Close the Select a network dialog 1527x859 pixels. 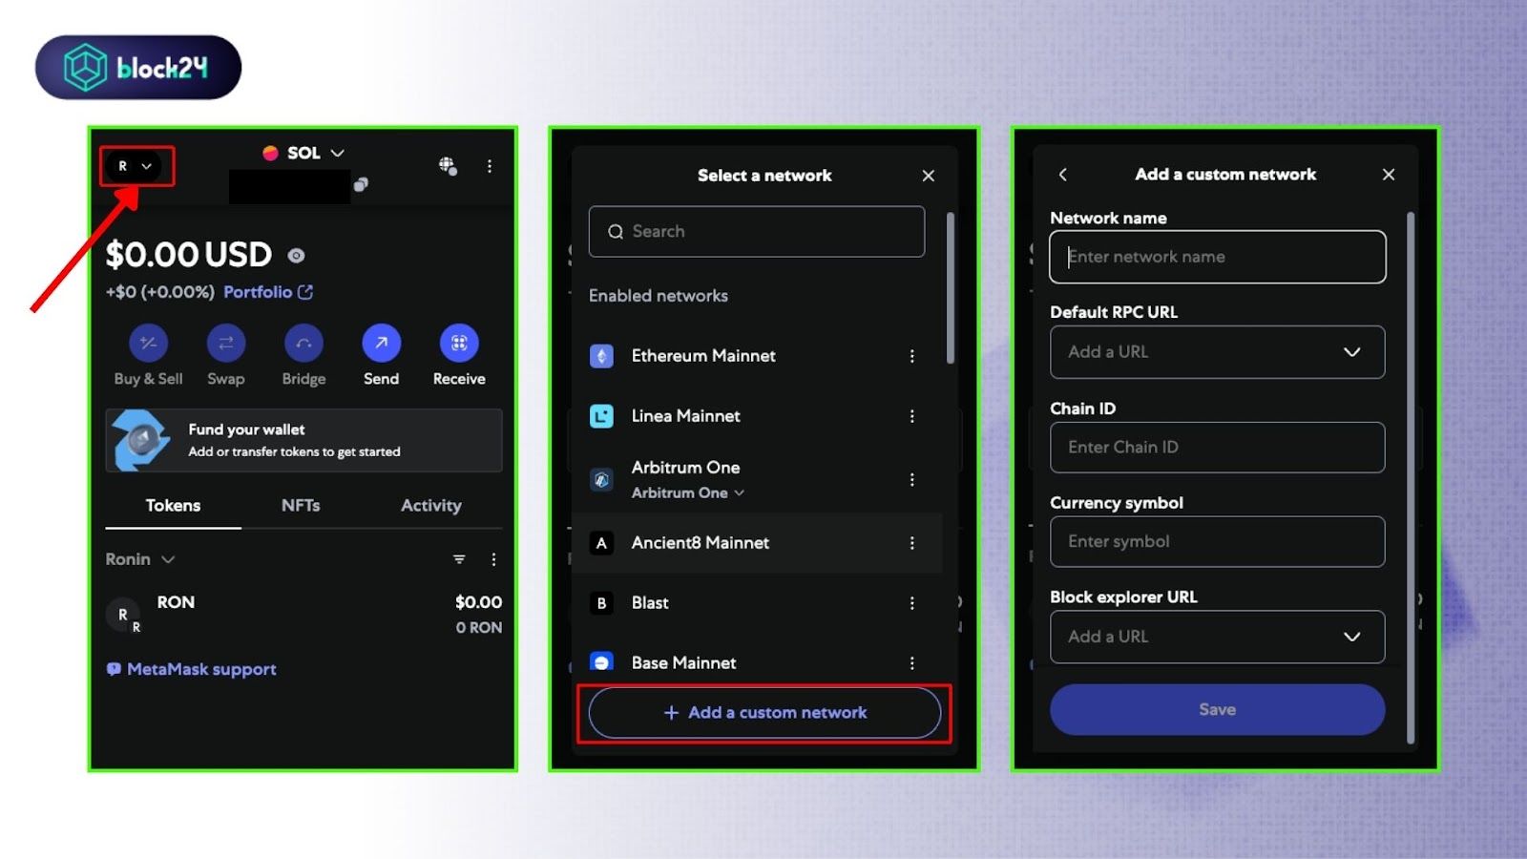pyautogui.click(x=929, y=176)
